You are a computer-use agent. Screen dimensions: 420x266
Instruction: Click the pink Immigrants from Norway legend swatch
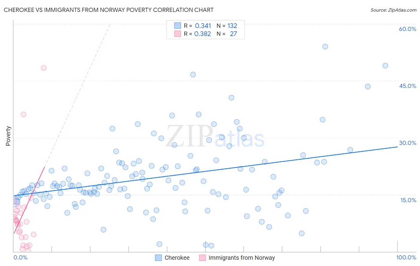coord(203,258)
